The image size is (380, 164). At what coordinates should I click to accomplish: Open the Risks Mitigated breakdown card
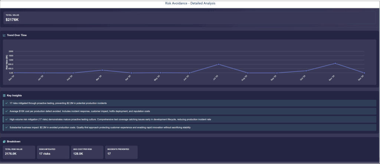coord(52,152)
